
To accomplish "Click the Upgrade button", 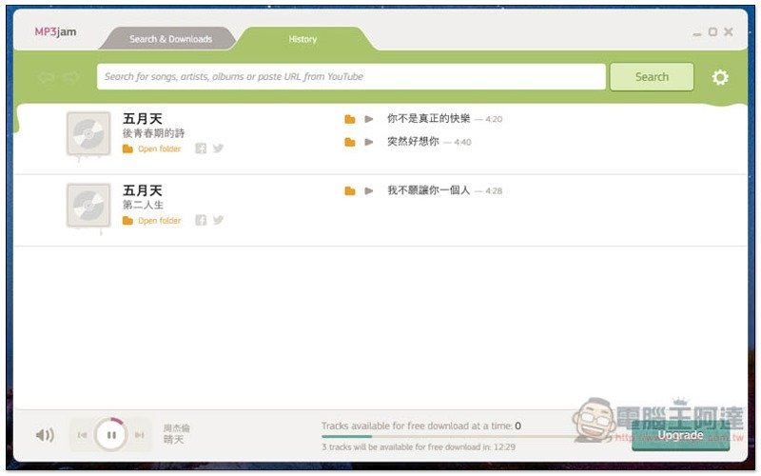I will pyautogui.click(x=680, y=435).
